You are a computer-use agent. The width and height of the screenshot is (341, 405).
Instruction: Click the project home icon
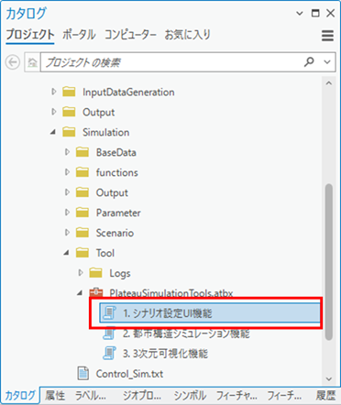pyautogui.click(x=32, y=62)
